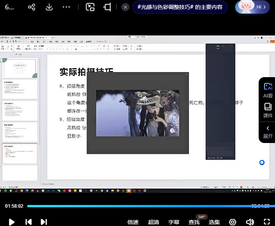Open the AI看 assistant panel
The height and width of the screenshot is (226, 275).
pyautogui.click(x=268, y=90)
